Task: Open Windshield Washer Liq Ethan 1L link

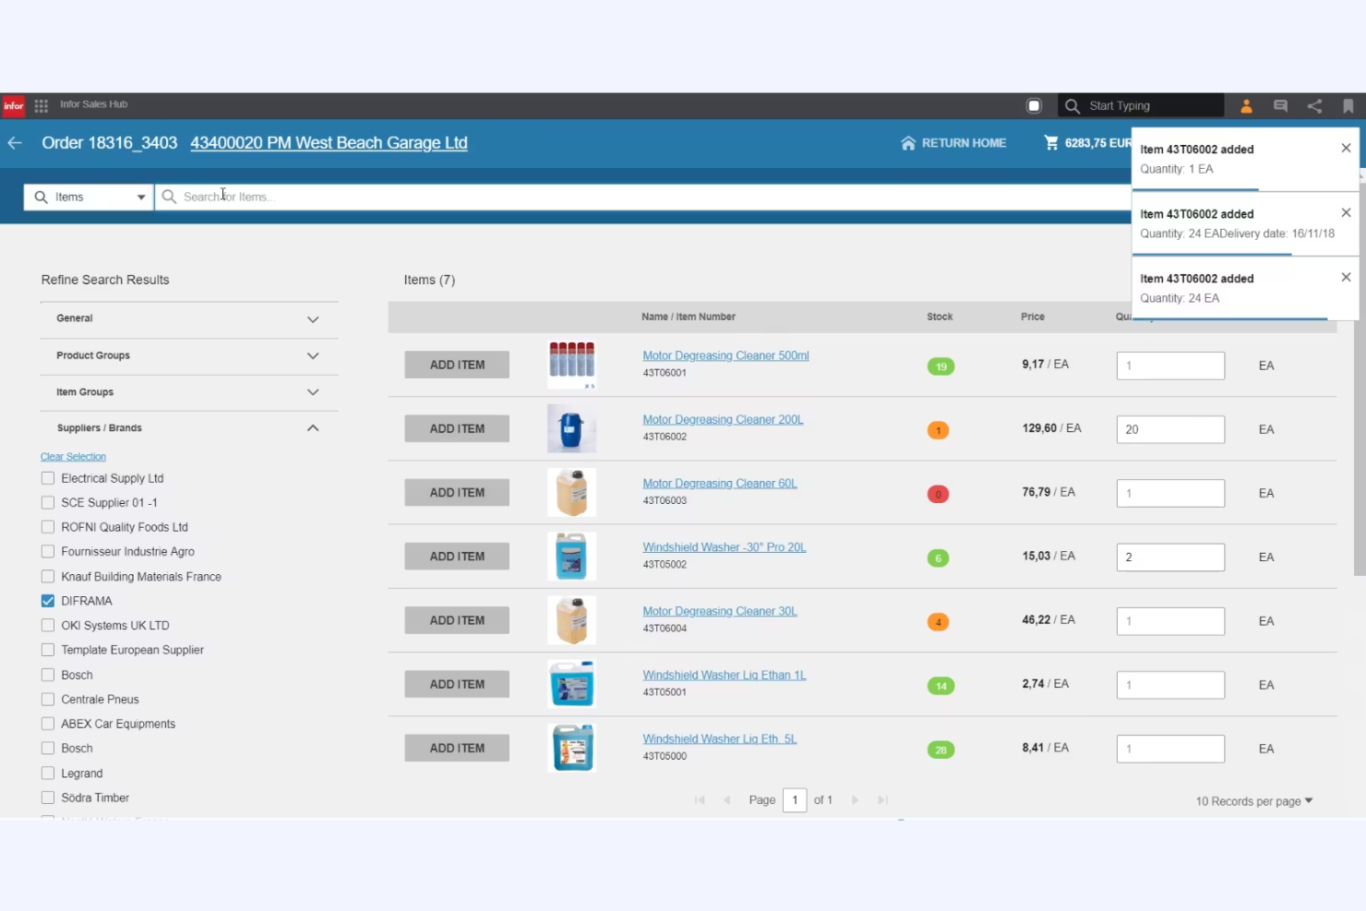Action: [725, 675]
